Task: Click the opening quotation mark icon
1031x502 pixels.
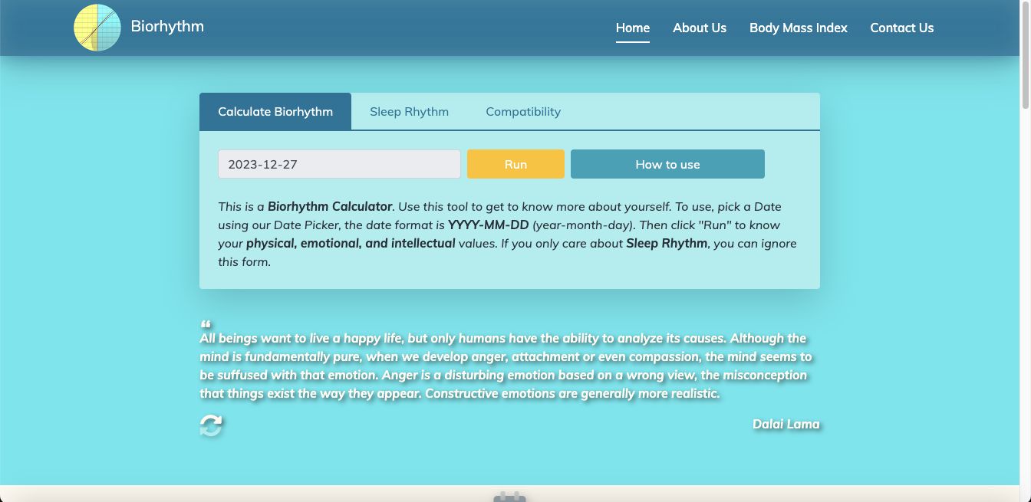Action: (x=206, y=324)
